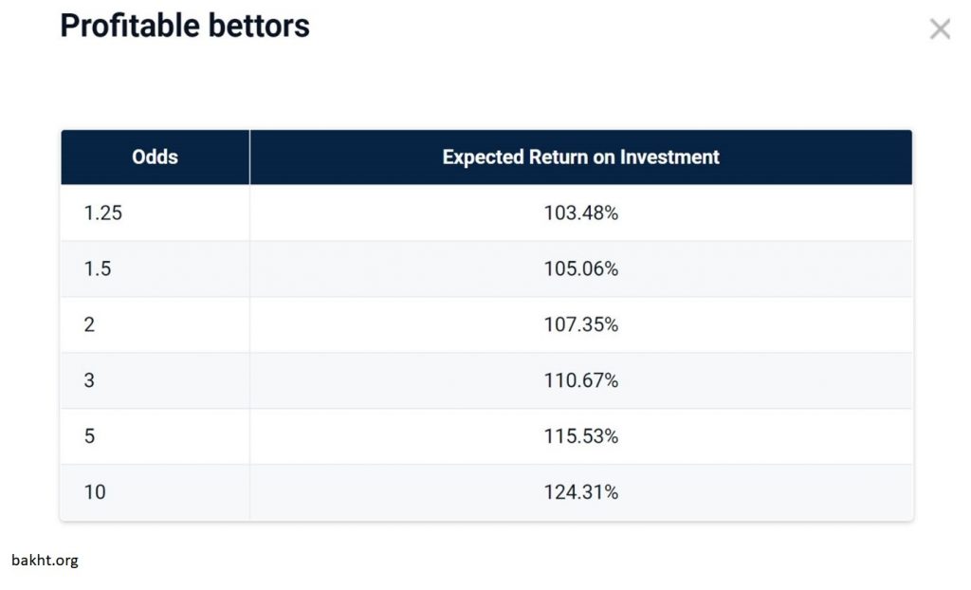Choose the 115.53% return value
Image resolution: width=971 pixels, height=590 pixels.
click(580, 437)
